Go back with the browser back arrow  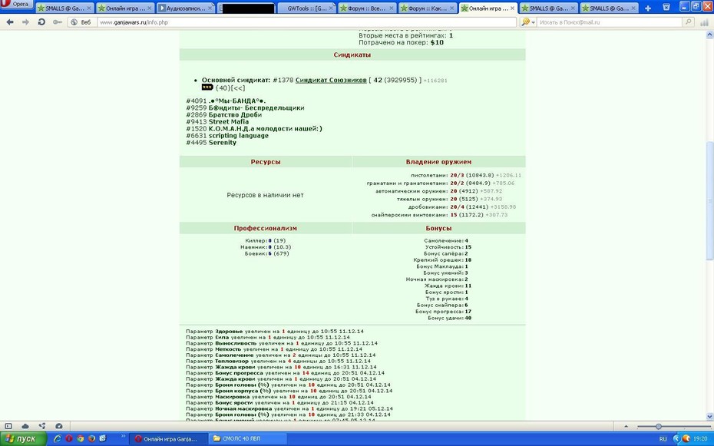(x=10, y=21)
